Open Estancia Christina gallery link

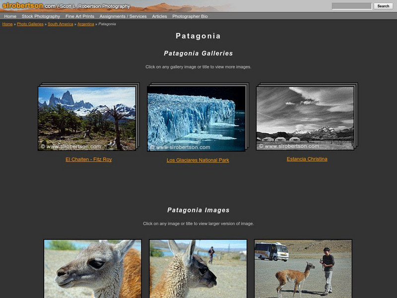coord(307,159)
